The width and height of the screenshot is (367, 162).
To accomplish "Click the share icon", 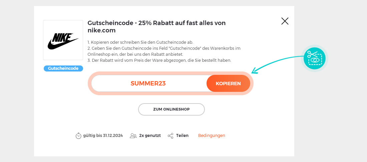I will point(170,136).
